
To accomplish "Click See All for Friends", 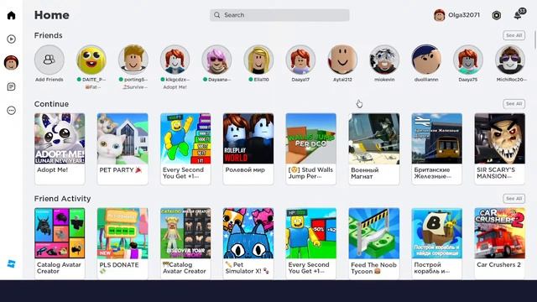I will [514, 35].
